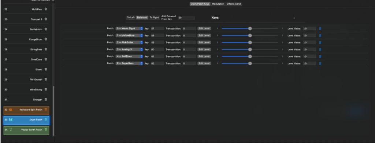375x143 pixels.
Task: Delete the Analog-X key row
Action: 320,50
